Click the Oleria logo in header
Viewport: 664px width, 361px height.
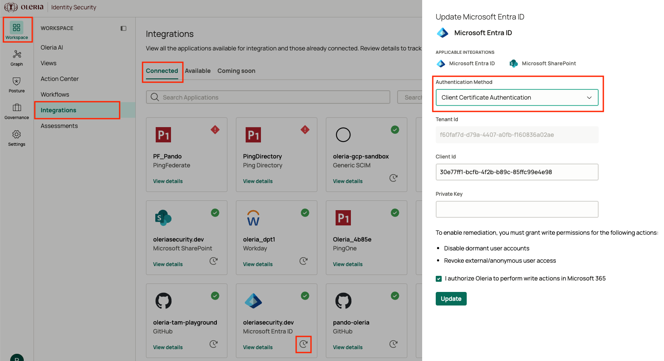24,7
